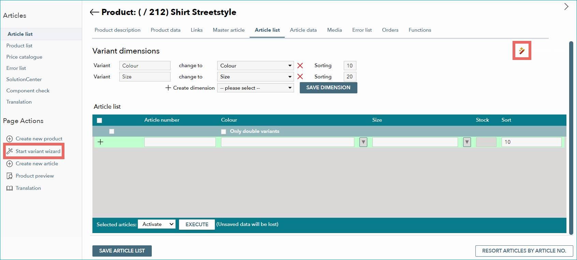The height and width of the screenshot is (260, 577).
Task: Click Sorting field with value 10 for Colour
Action: (350, 65)
